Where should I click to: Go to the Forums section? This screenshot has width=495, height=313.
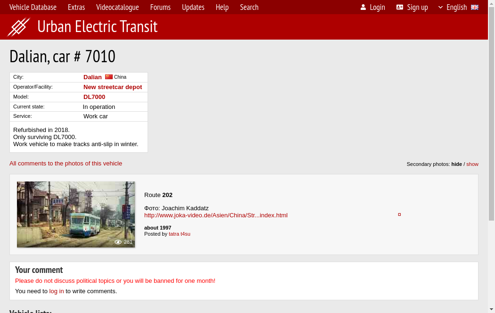tap(160, 7)
